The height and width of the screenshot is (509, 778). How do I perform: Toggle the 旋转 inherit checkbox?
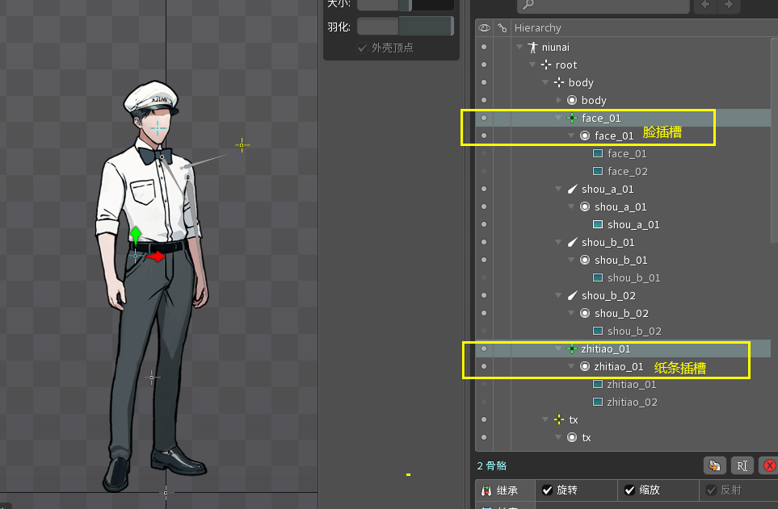point(548,490)
